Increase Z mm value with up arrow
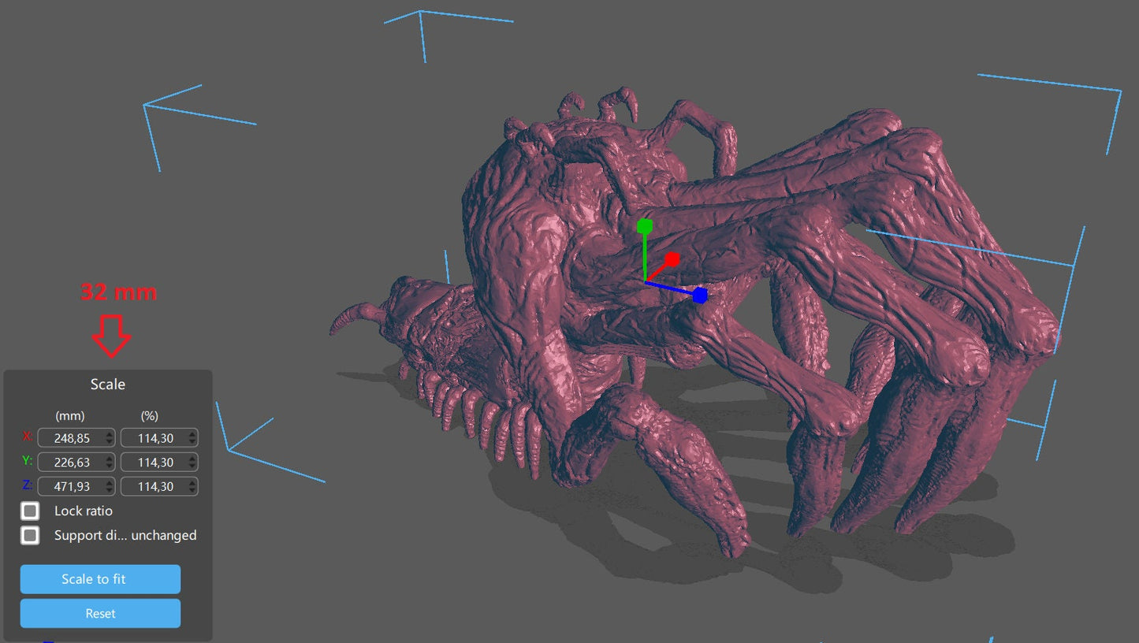The height and width of the screenshot is (643, 1139). pyautogui.click(x=110, y=483)
